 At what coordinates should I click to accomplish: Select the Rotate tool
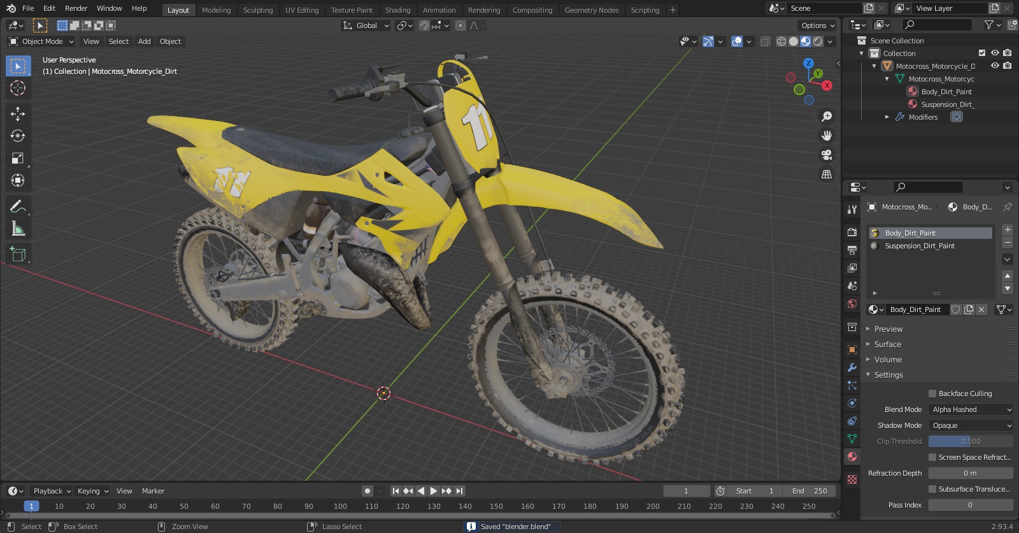click(18, 136)
